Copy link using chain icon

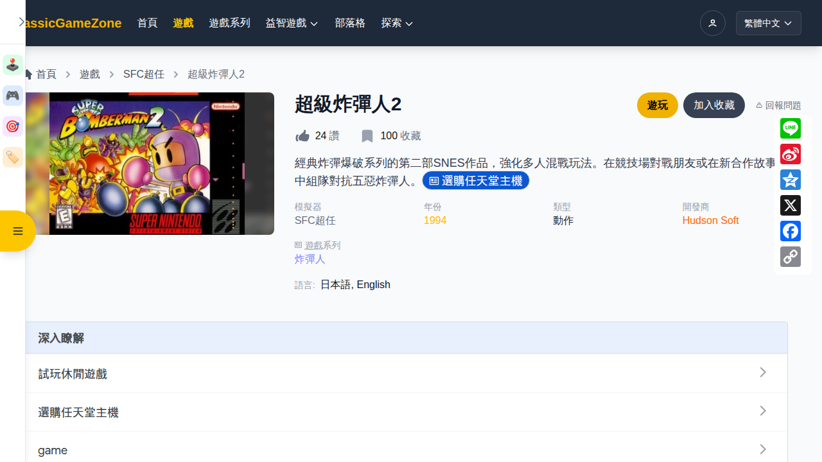[x=791, y=257]
